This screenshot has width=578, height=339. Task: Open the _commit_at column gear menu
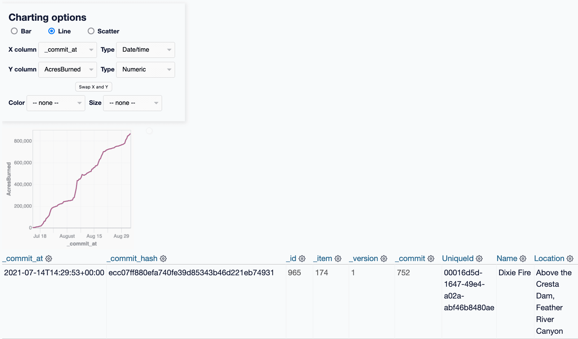[x=49, y=259]
